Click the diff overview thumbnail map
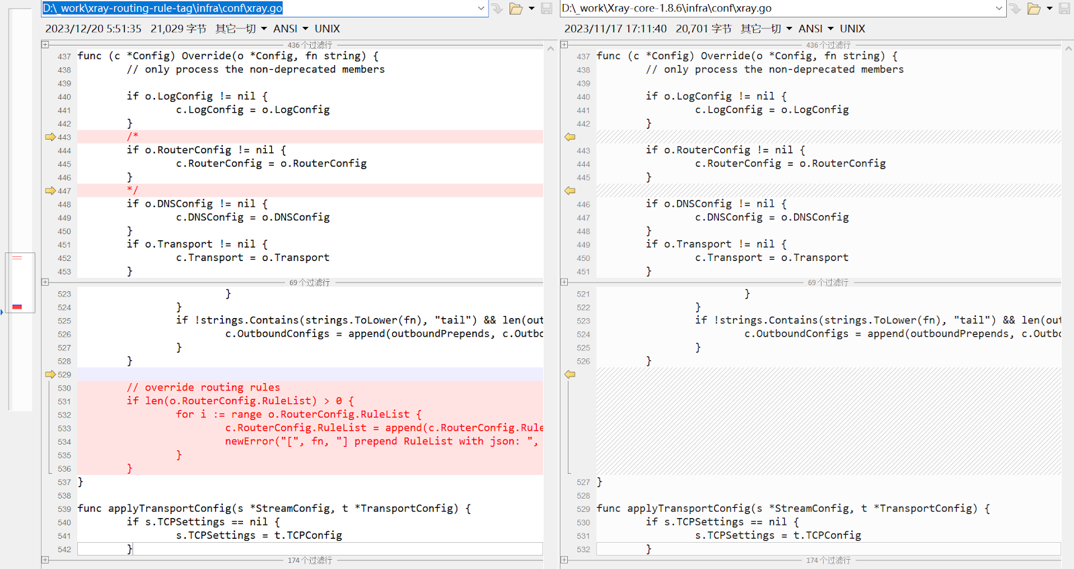The height and width of the screenshot is (569, 1074). pos(20,282)
